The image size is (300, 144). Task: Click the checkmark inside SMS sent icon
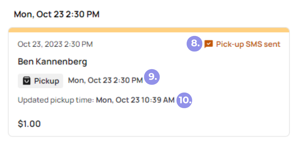pyautogui.click(x=209, y=44)
